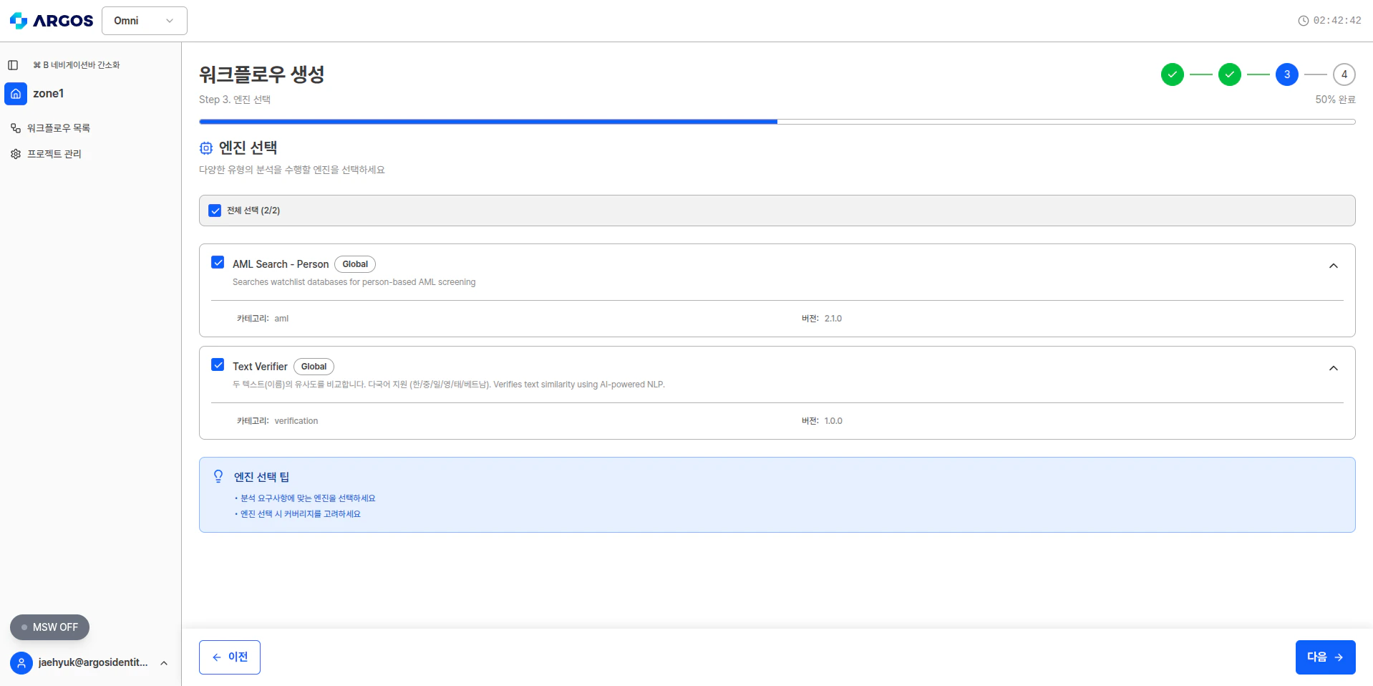This screenshot has width=1373, height=686.
Task: Click completed step 1 indicator
Action: coord(1173,74)
